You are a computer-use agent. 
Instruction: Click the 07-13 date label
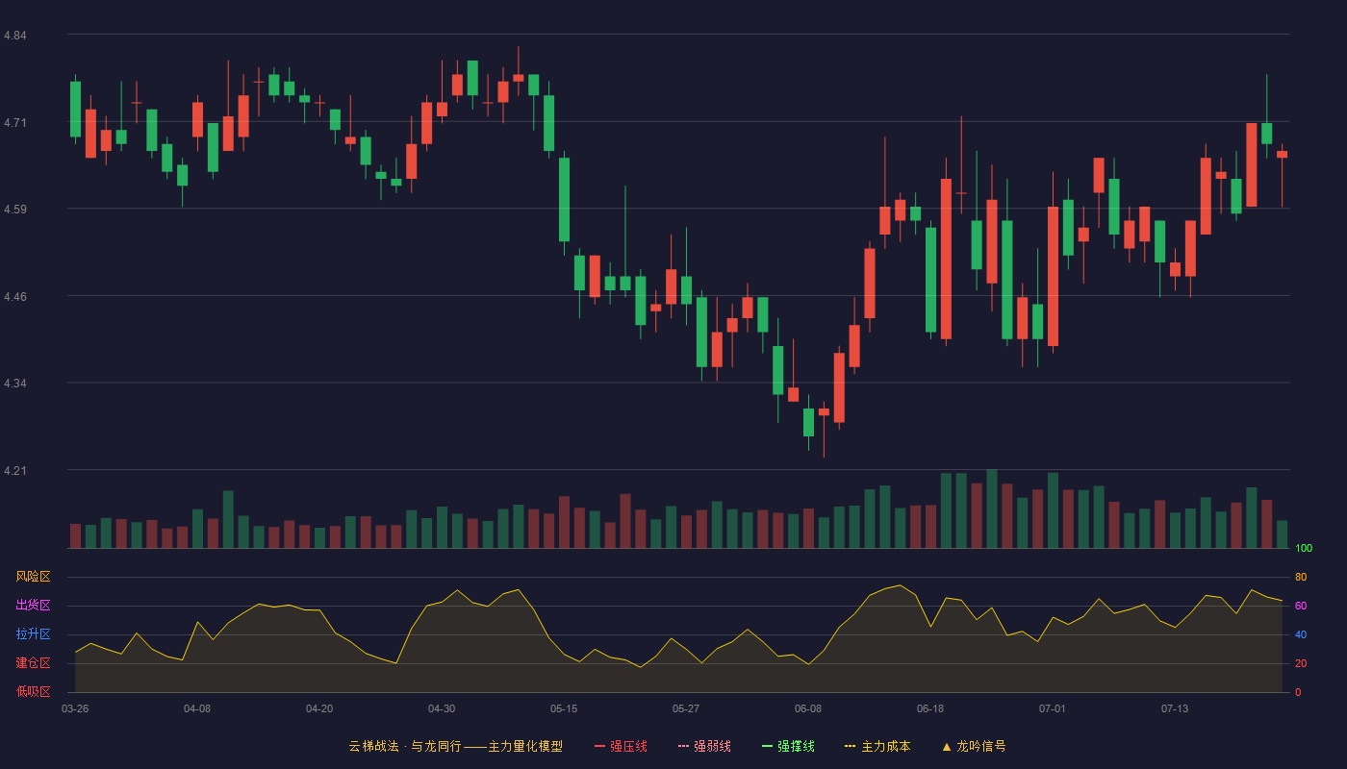1175,708
